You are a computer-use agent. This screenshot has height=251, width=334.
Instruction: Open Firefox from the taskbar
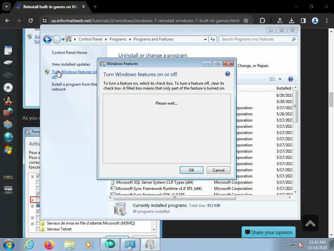click(49, 244)
